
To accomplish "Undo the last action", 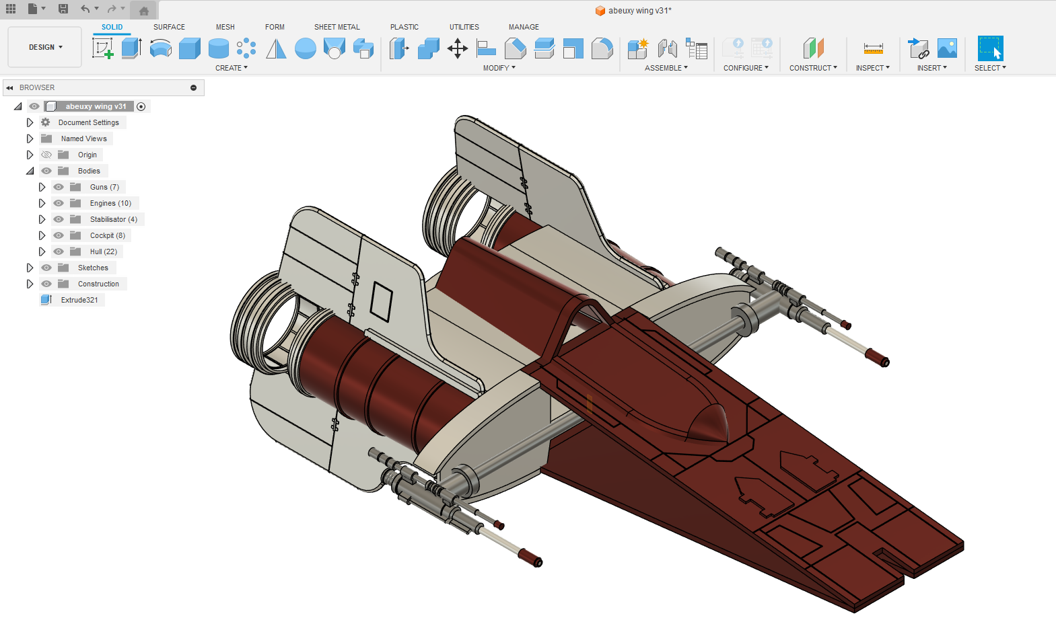I will coord(85,9).
